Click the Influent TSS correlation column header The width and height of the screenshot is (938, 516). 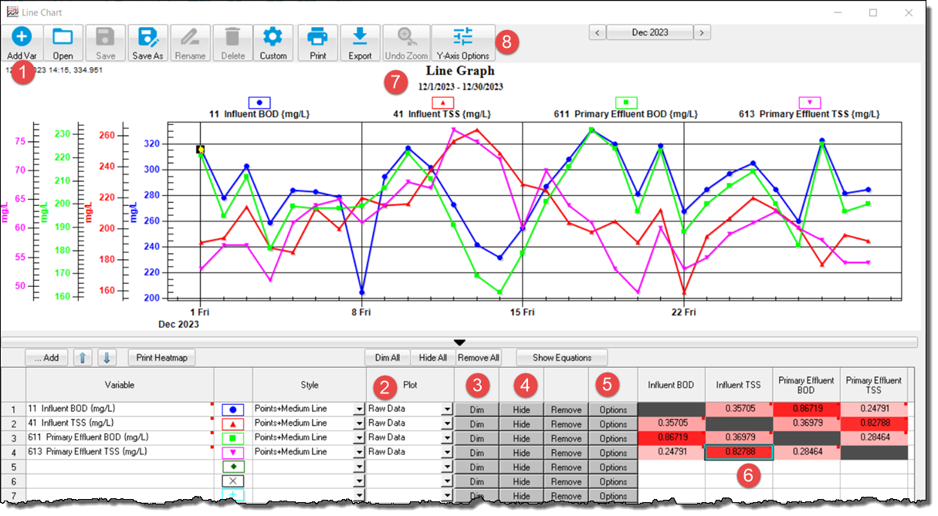[x=739, y=384]
